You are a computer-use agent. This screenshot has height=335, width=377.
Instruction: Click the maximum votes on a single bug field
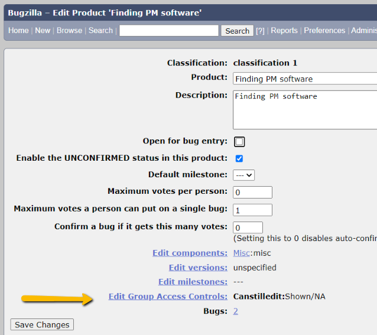point(252,210)
